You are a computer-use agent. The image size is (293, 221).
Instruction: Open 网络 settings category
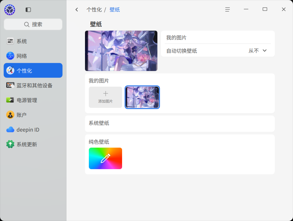pyautogui.click(x=33, y=56)
